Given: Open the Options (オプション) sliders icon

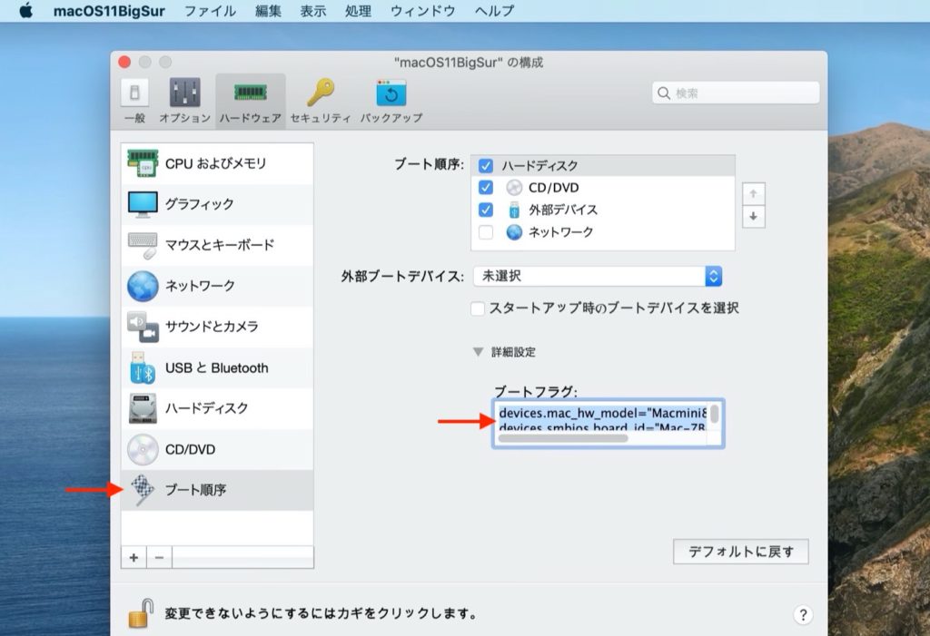Looking at the screenshot, I should coord(185,93).
